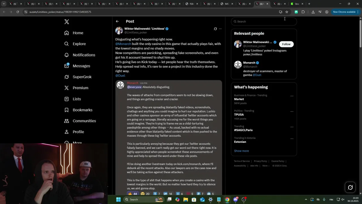Open more options for TPUSA trend
The width and height of the screenshot is (362, 204).
[292, 112]
